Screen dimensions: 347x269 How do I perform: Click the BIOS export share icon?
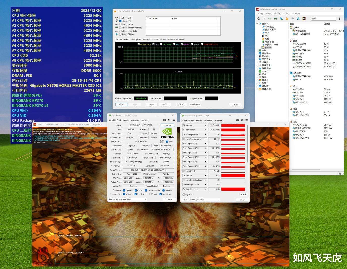click(x=162, y=142)
